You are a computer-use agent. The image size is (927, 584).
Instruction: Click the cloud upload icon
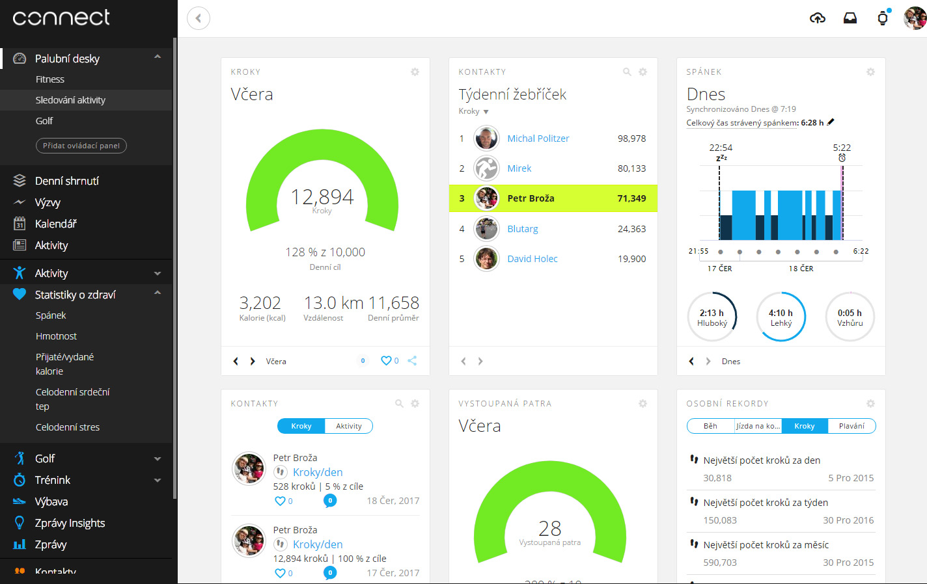click(817, 18)
